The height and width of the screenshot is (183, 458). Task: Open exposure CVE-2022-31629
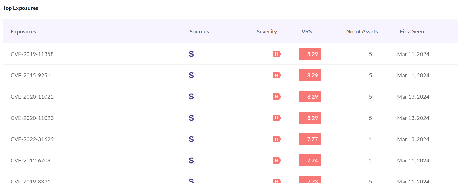32,139
